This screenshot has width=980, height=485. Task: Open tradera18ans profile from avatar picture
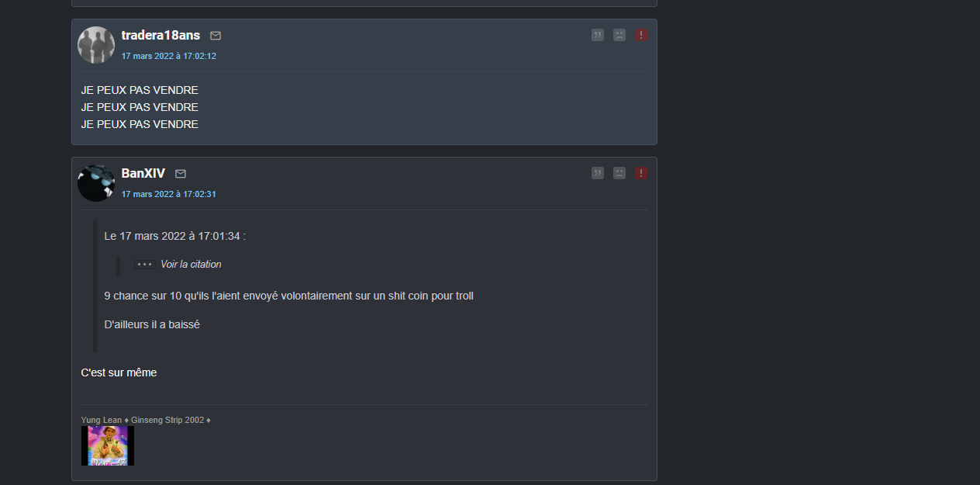(96, 45)
